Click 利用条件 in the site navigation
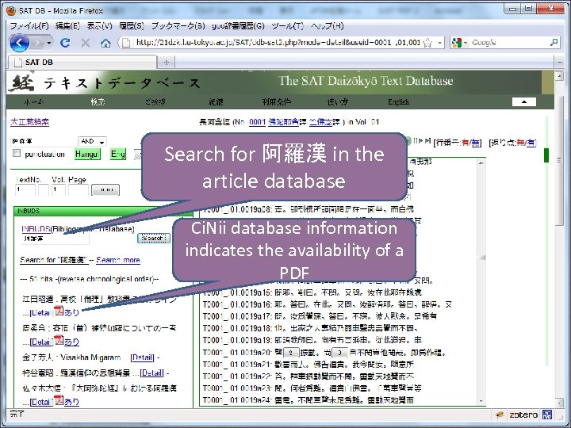 point(277,102)
